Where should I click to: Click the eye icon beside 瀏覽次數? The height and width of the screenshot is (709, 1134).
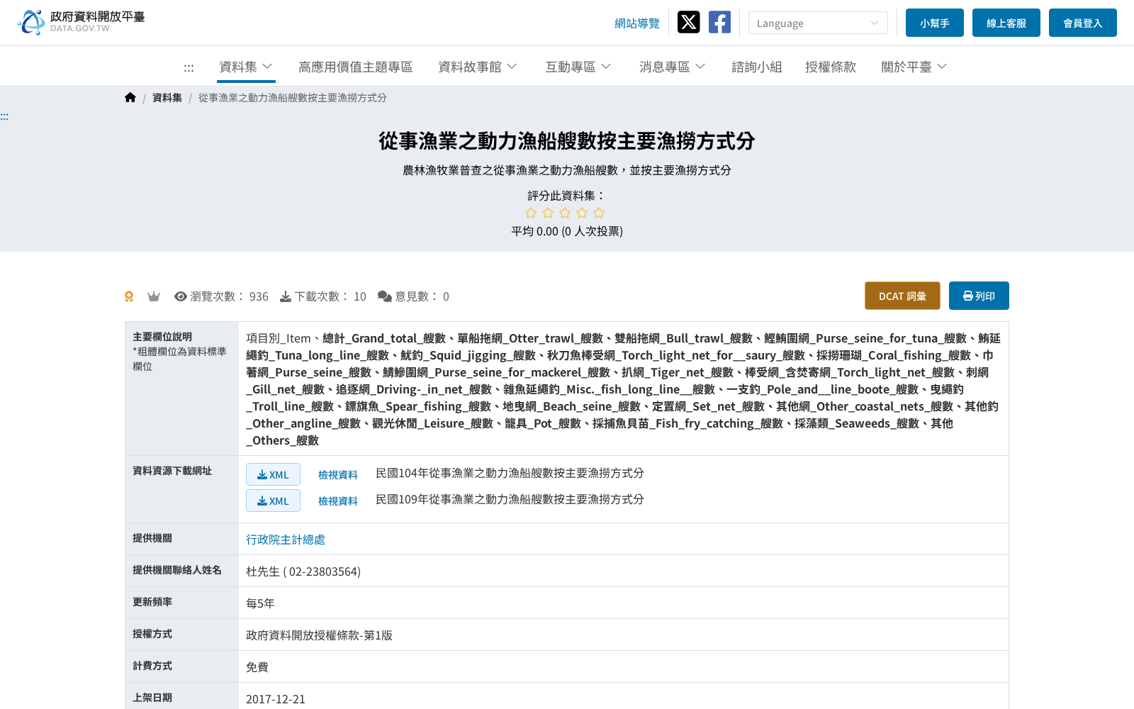point(181,296)
